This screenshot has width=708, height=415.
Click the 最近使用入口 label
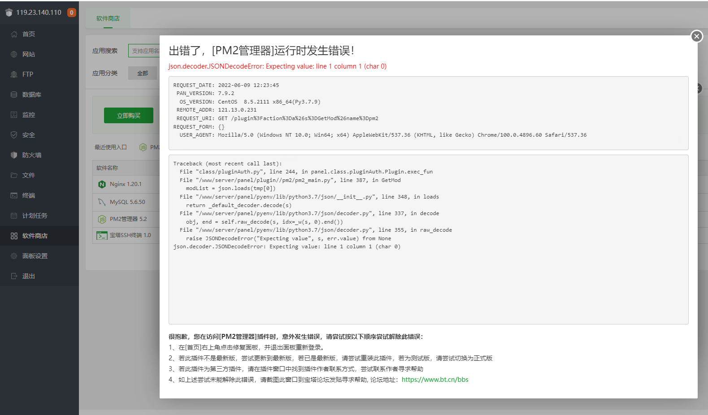point(110,147)
